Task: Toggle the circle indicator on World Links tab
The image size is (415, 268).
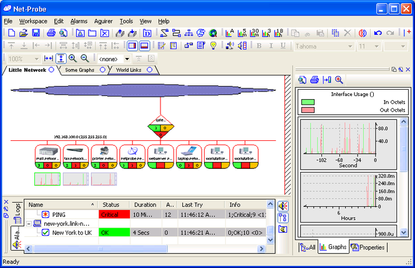Action: coord(149,70)
